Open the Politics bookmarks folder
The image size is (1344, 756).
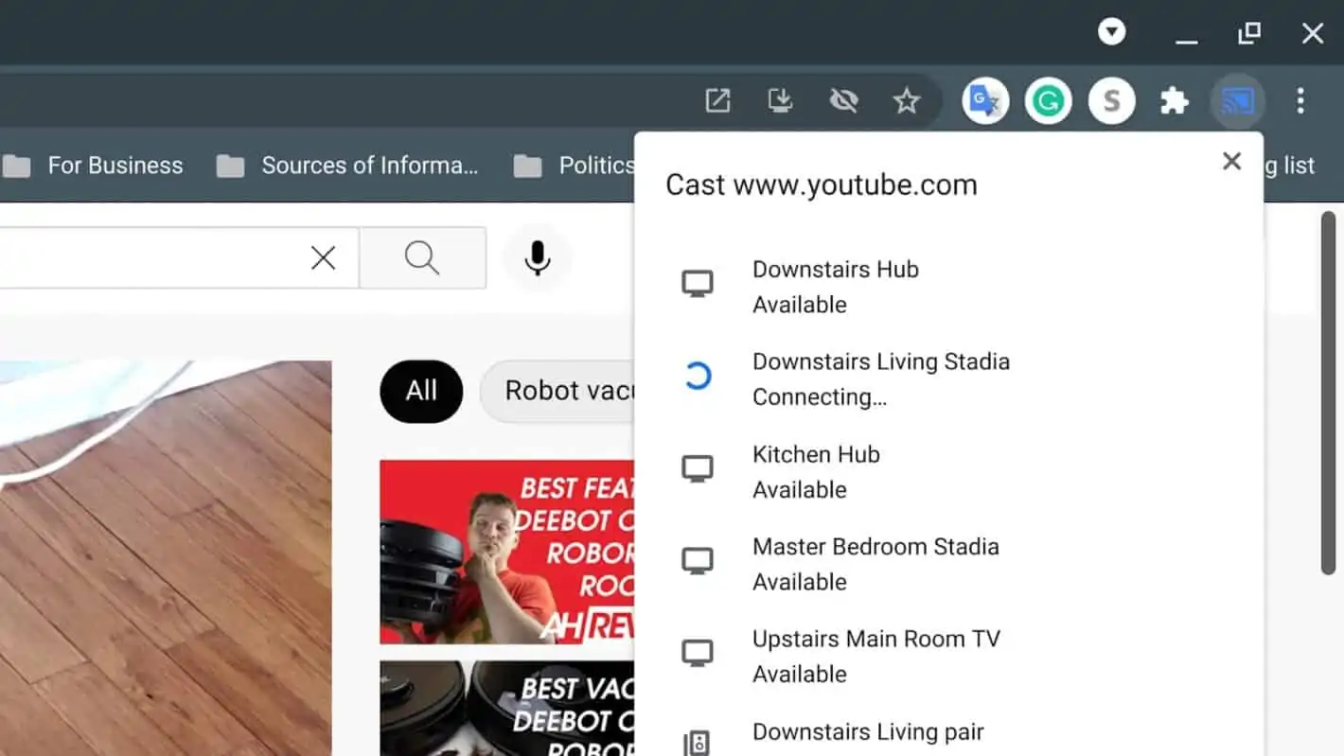point(575,166)
